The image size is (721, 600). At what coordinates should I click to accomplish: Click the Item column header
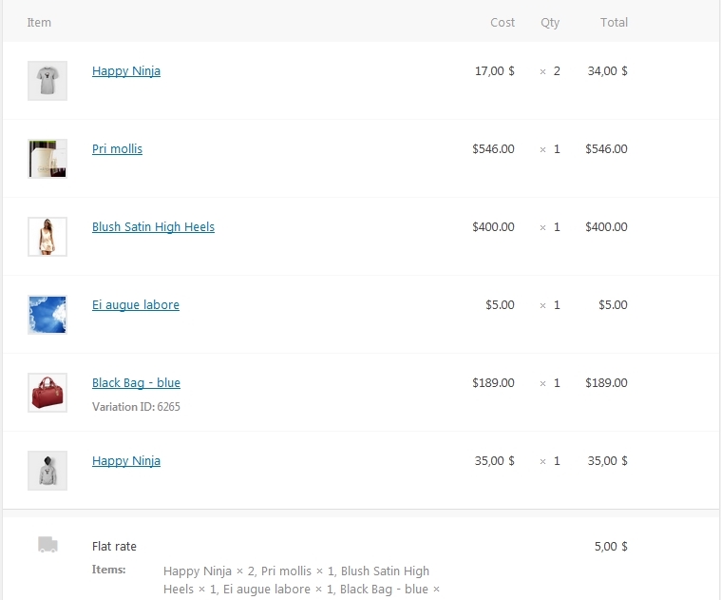pos(39,22)
